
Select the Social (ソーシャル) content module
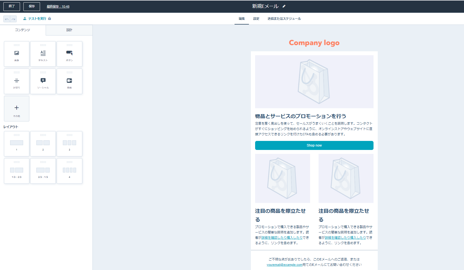pos(43,81)
